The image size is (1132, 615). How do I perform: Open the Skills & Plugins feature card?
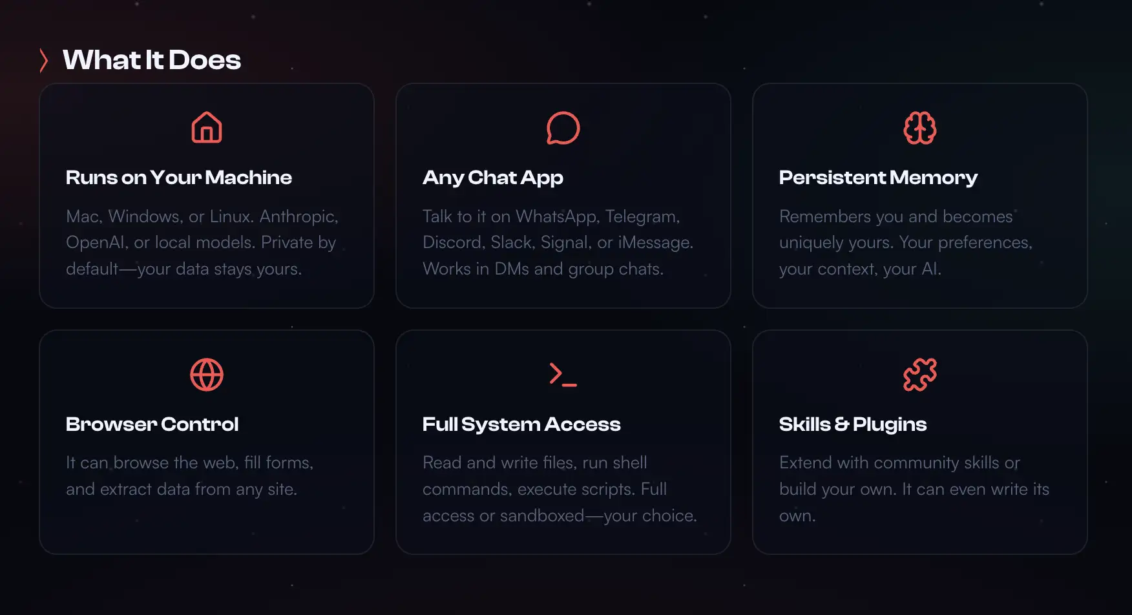[x=920, y=442]
